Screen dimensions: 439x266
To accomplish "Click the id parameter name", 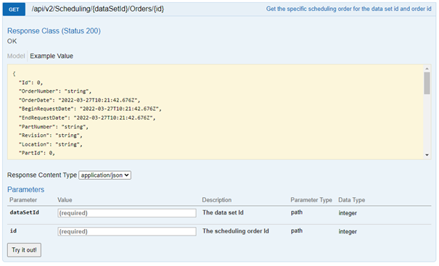I will pos(13,230).
